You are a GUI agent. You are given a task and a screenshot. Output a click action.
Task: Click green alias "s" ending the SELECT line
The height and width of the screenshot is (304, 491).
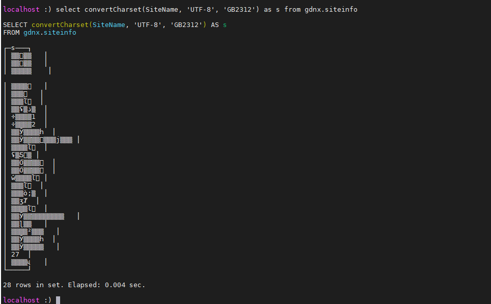(x=225, y=25)
